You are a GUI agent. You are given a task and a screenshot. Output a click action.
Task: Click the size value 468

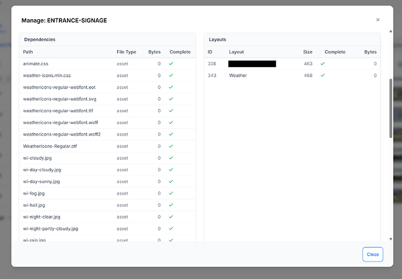(308, 75)
